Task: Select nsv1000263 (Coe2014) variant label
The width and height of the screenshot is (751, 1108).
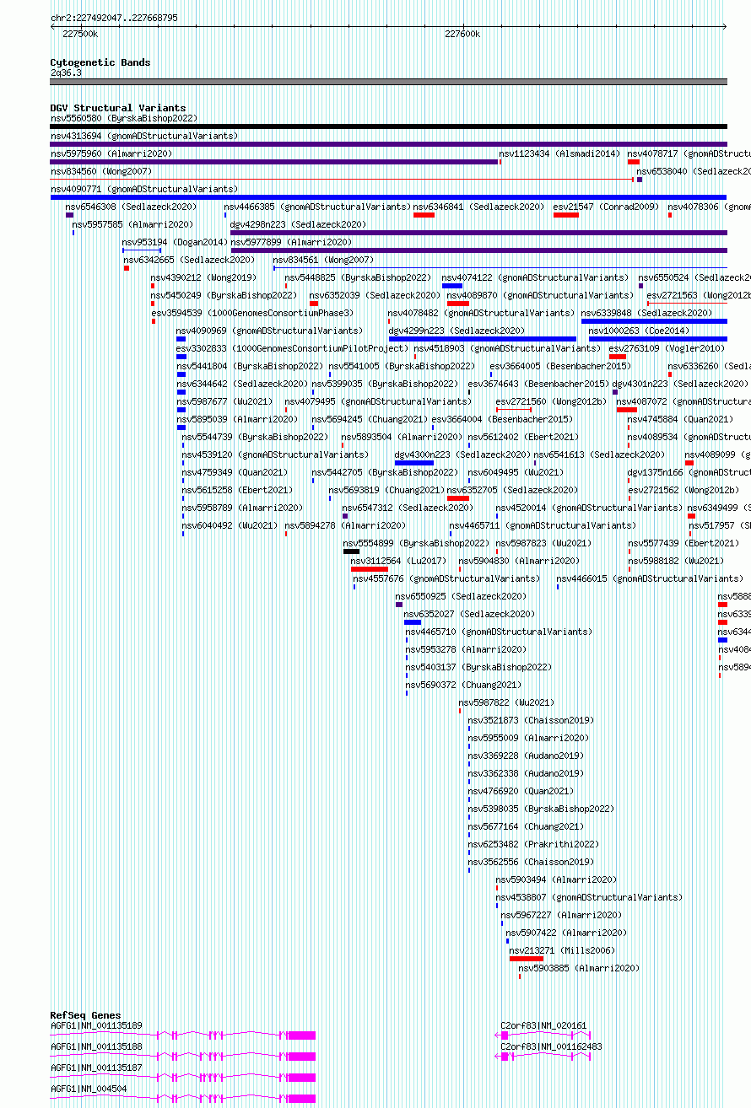Action: pyautogui.click(x=640, y=331)
